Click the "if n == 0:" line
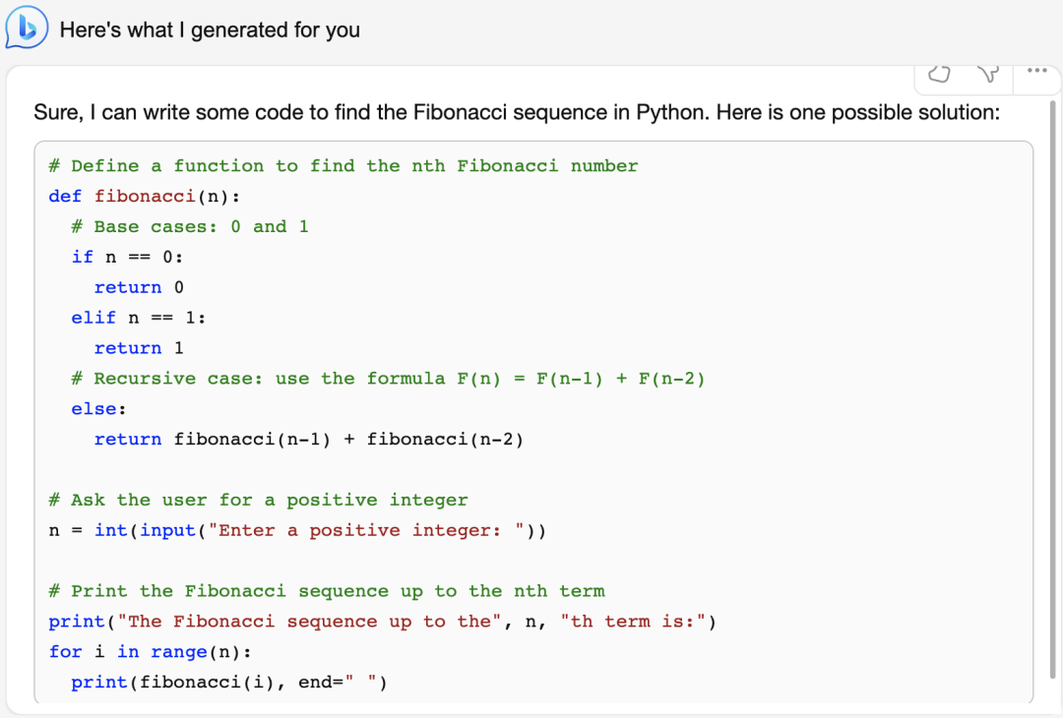Viewport: 1063px width, 718px height. 128,258
